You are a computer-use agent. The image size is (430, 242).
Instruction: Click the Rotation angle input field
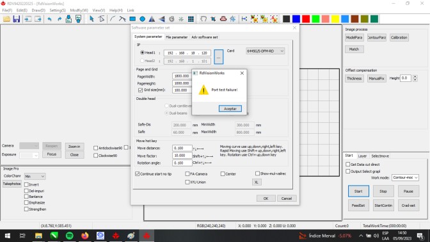(x=182, y=163)
